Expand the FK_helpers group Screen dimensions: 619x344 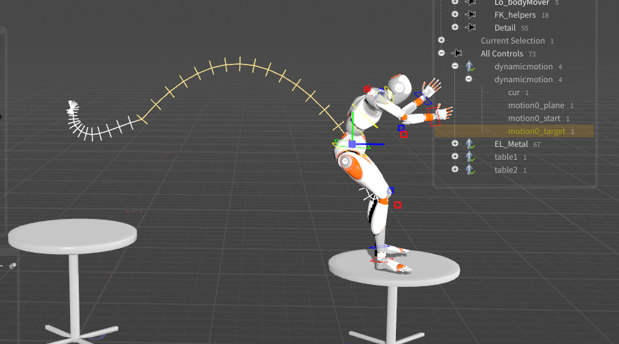pyautogui.click(x=455, y=14)
